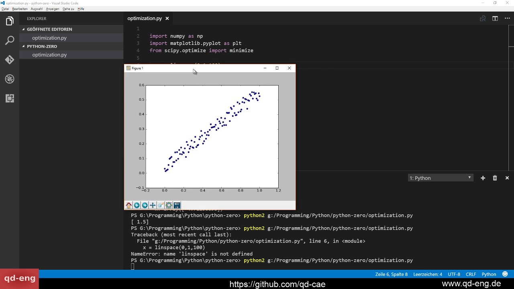Open the Anzeigen menu
The width and height of the screenshot is (514, 289).
click(x=53, y=9)
